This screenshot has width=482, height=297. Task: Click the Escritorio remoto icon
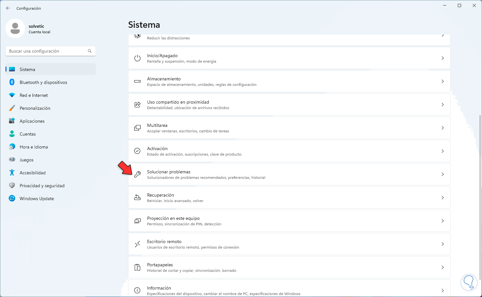(137, 244)
